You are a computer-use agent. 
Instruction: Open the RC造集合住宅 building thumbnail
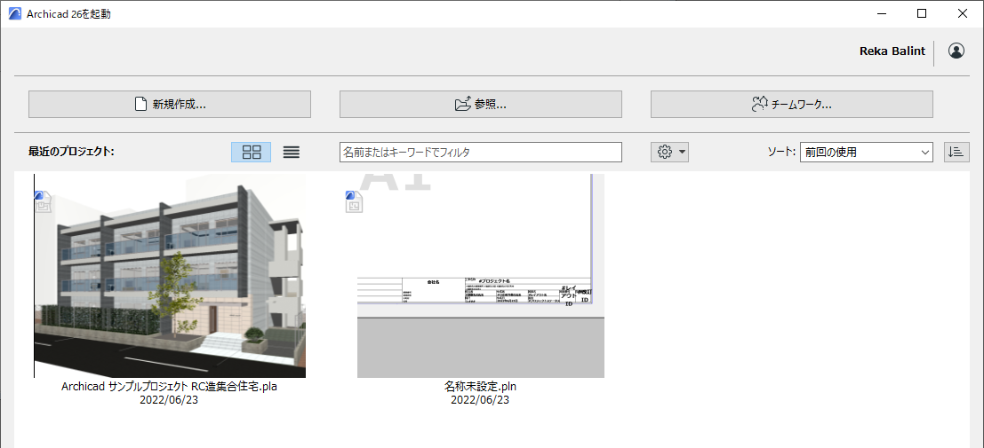click(x=170, y=276)
